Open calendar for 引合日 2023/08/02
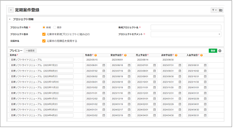Viewport: 233px width, 128px height. (104, 76)
